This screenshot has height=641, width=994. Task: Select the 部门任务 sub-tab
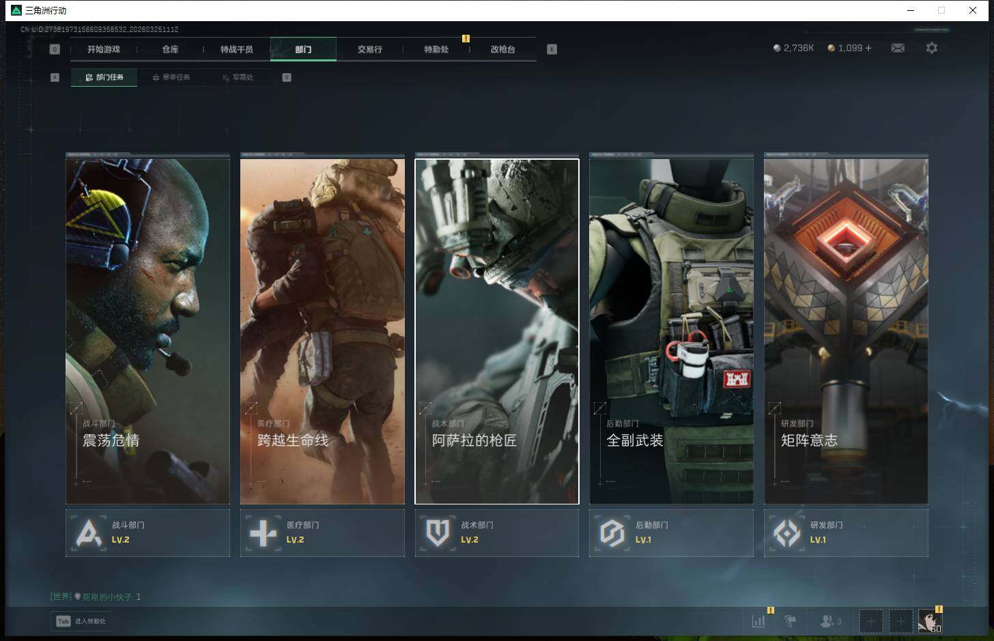(104, 77)
